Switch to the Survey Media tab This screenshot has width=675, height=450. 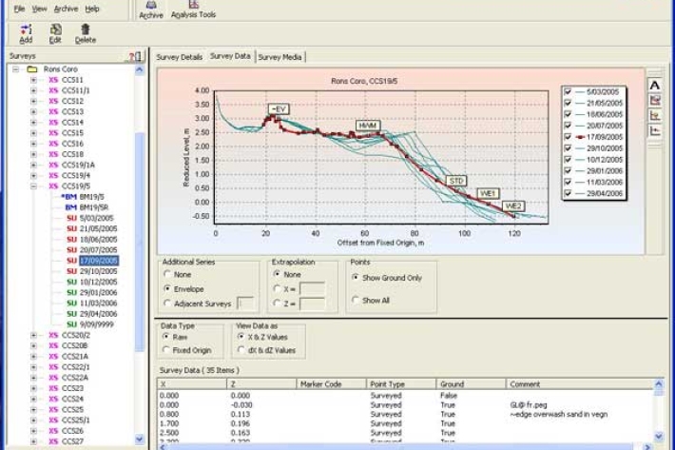(x=280, y=57)
